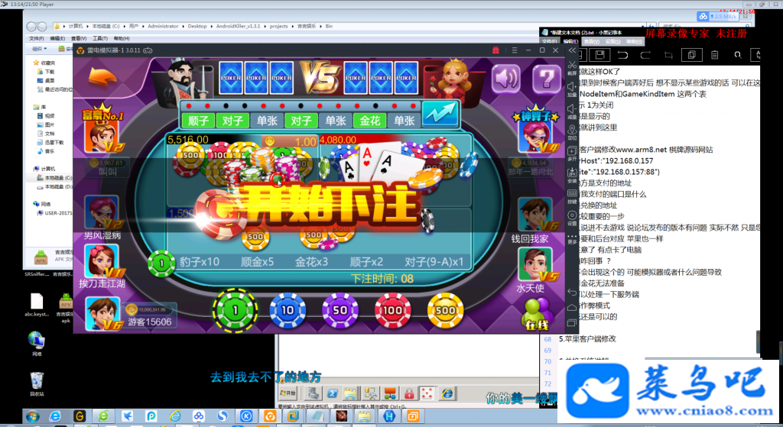Click the emulator gift box icon
The image size is (783, 427).
click(x=495, y=50)
